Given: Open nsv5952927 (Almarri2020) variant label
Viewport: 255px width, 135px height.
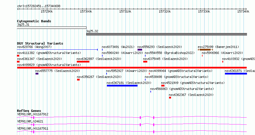Looking at the screenshot, I should pos(127,71).
